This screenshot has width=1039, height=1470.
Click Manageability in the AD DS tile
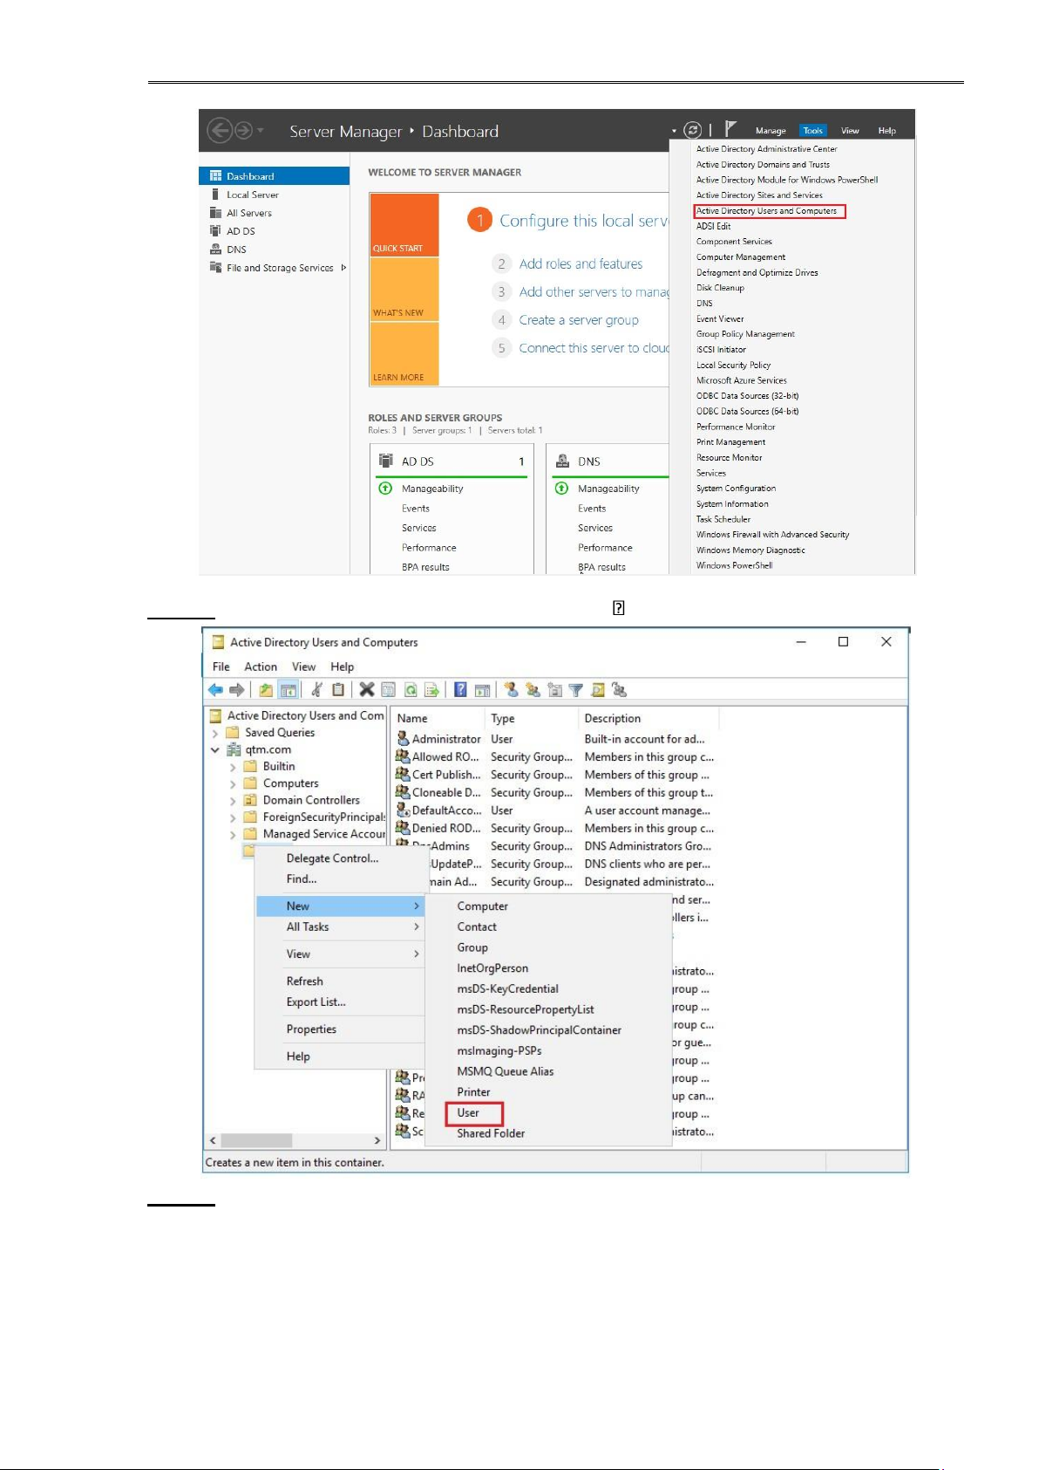(432, 489)
